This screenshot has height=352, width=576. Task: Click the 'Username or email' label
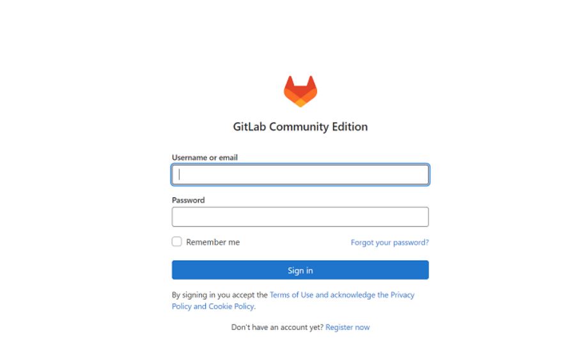pyautogui.click(x=205, y=157)
